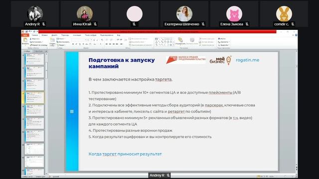319x179 pixels.
Task: Open the Arrange (Упорядочить) dropdown
Action: (180, 41)
